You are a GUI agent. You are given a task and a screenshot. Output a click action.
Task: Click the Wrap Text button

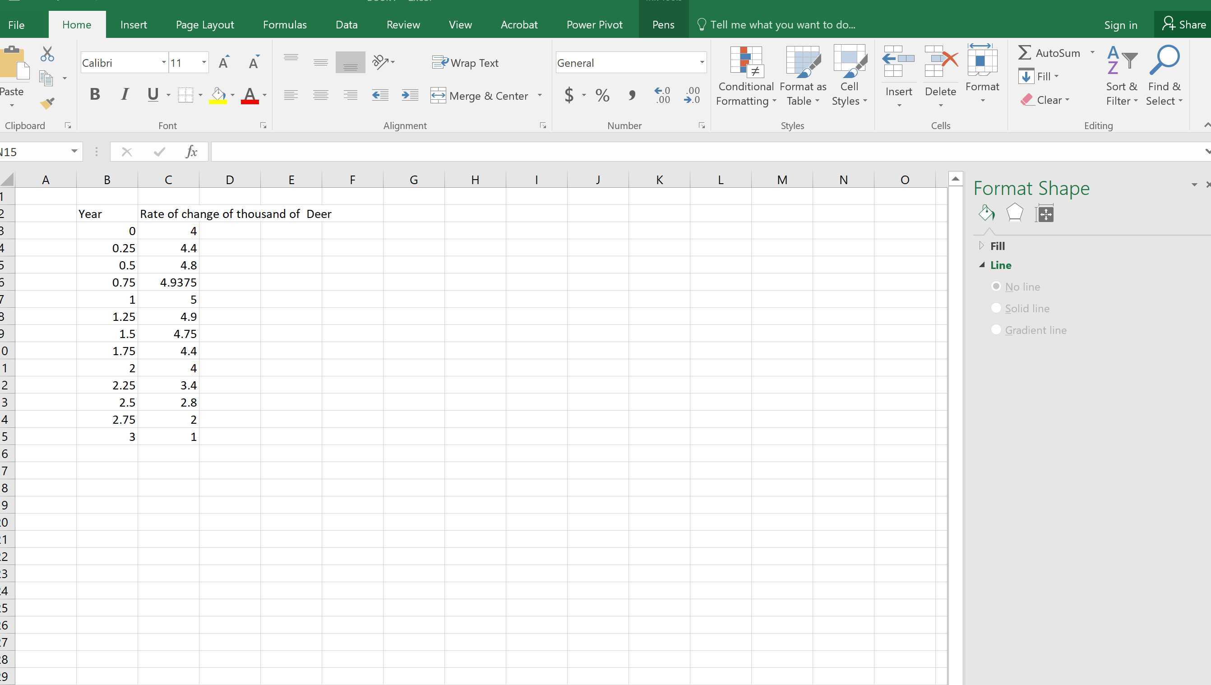[465, 63]
